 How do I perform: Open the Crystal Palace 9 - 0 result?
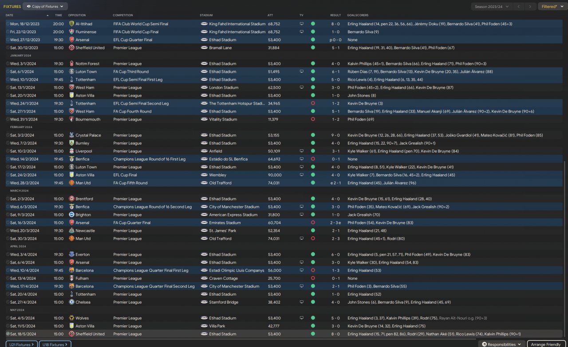(335, 136)
